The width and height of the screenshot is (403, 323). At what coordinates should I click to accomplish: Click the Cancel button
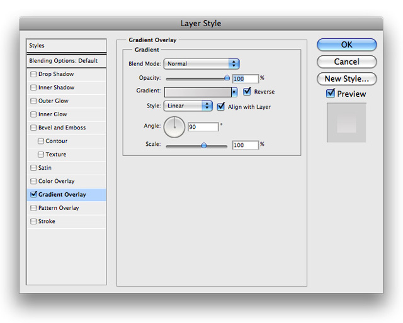tap(347, 62)
